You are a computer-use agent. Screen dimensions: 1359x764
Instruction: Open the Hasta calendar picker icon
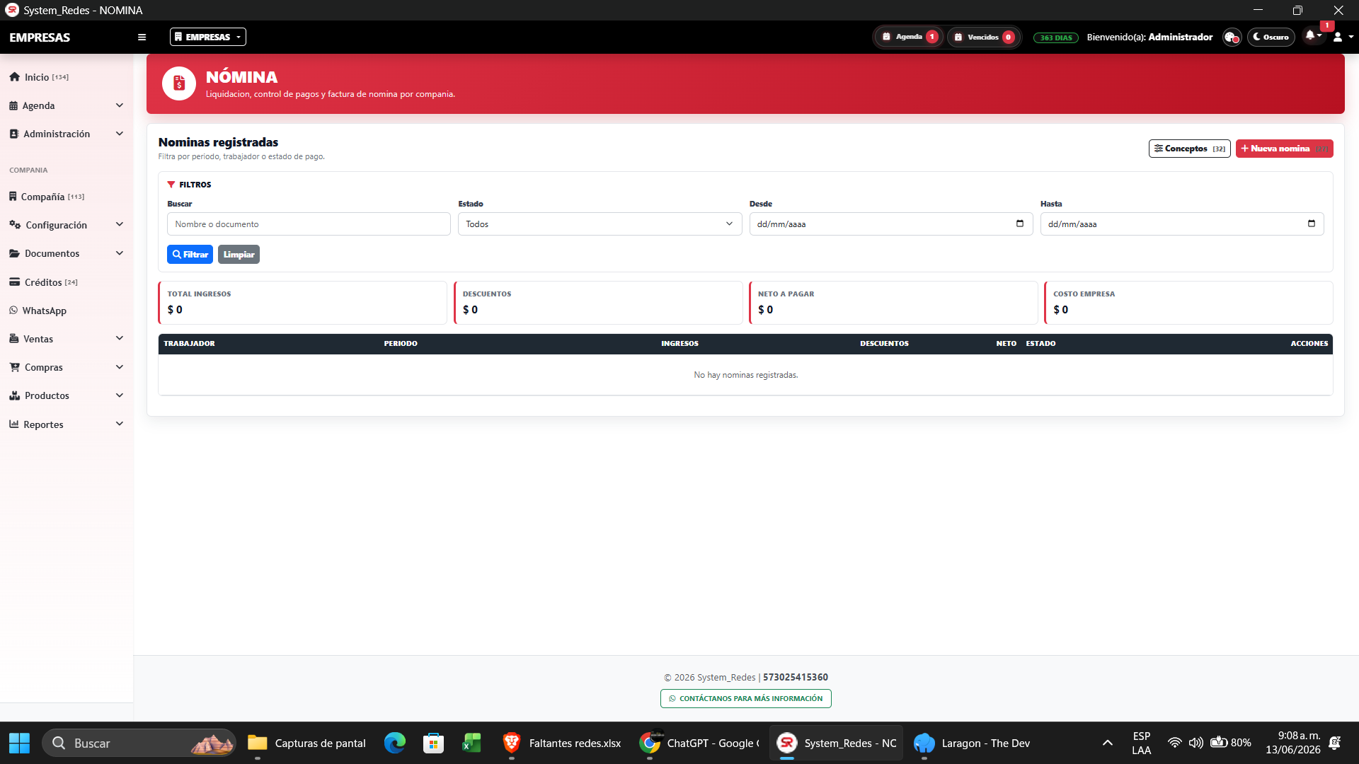[x=1312, y=224]
